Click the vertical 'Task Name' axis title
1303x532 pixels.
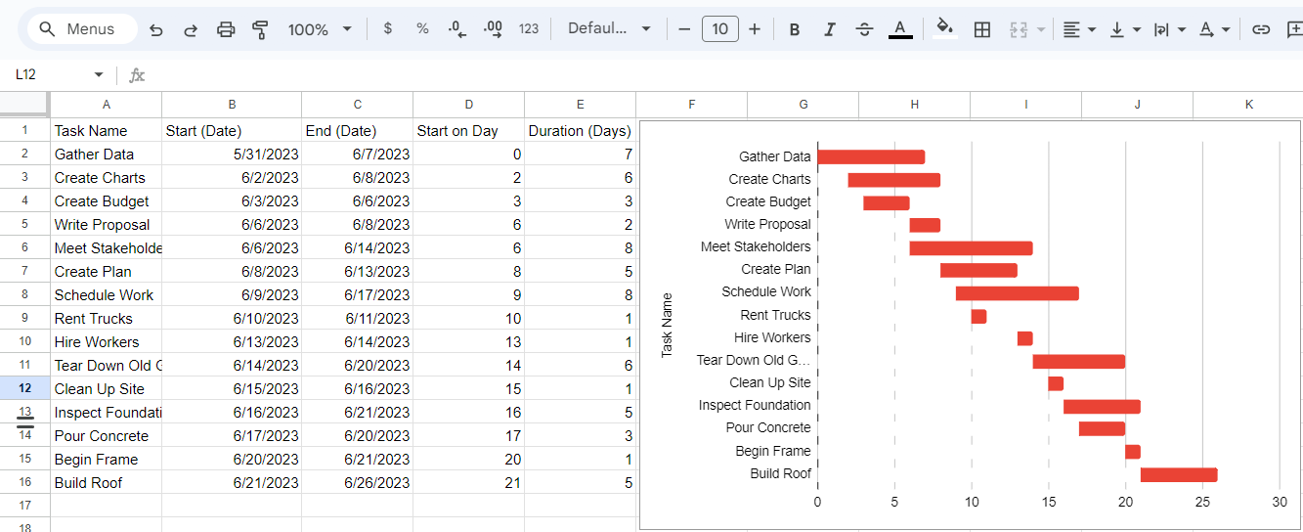[668, 325]
